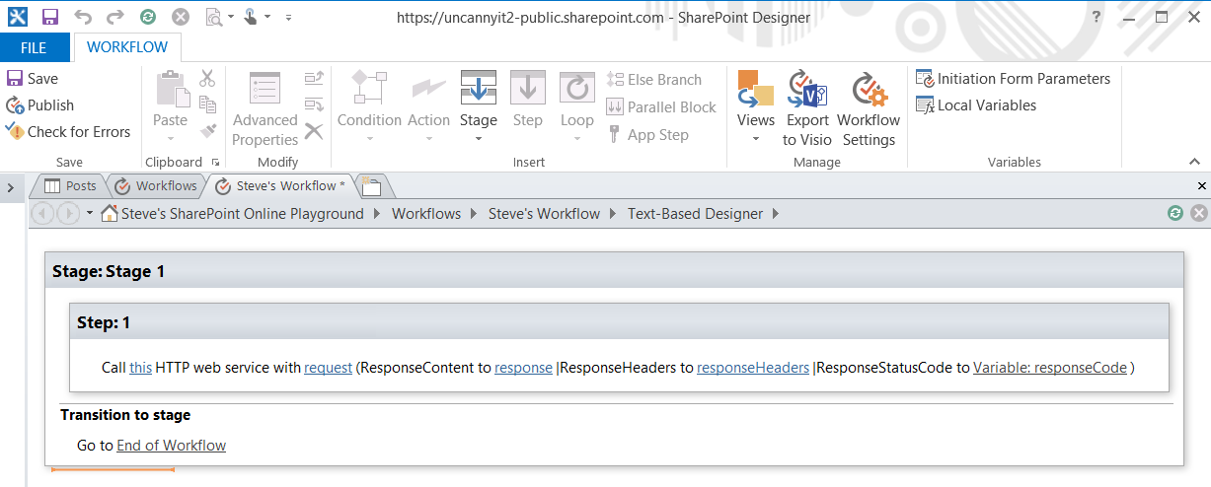
Task: Click the "responseHeaders" link
Action: coord(753,368)
